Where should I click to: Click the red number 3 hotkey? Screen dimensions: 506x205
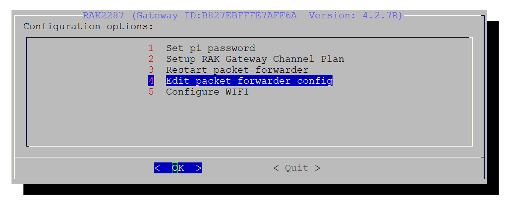click(x=151, y=70)
